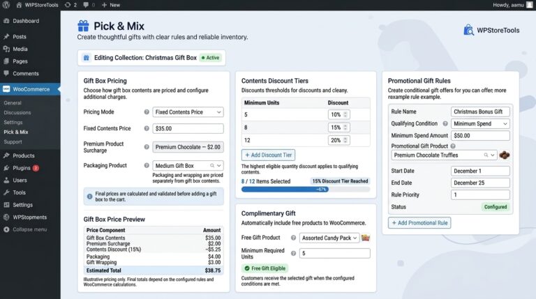Click the + New admin bar item

(111, 5)
